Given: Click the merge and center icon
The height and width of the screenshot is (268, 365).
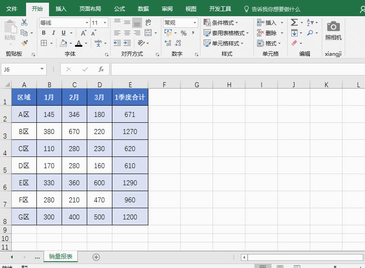Looking at the screenshot, I should click(148, 33).
